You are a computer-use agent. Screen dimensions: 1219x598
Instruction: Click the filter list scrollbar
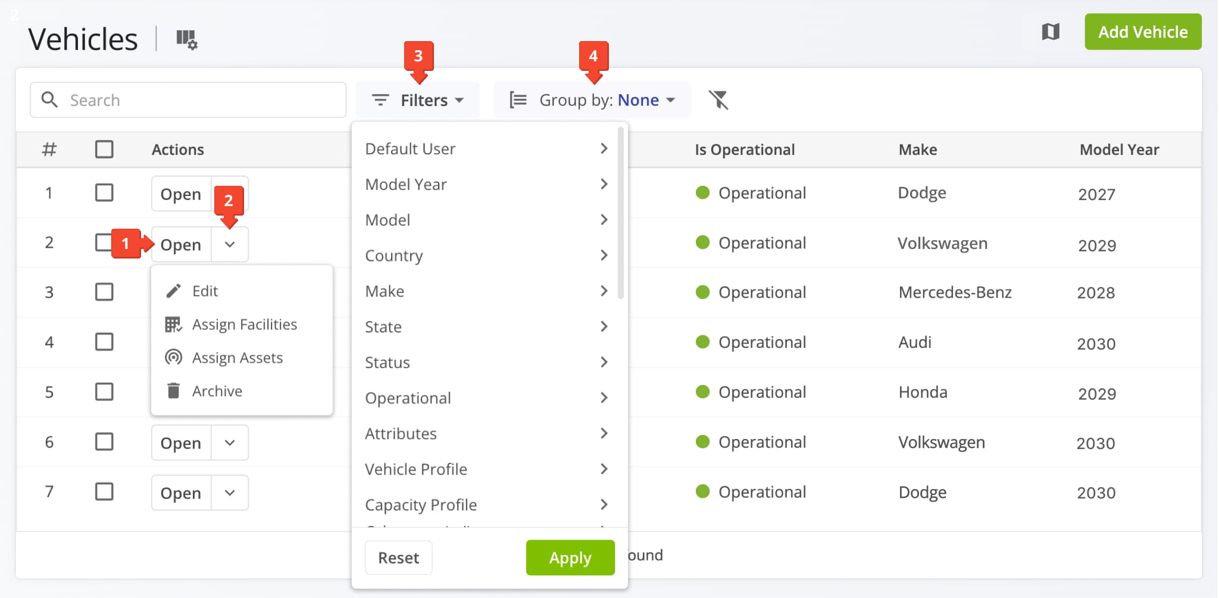[621, 213]
